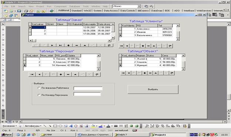
Task: Delete record in Объект table navigator
Action: [x=150, y=73]
